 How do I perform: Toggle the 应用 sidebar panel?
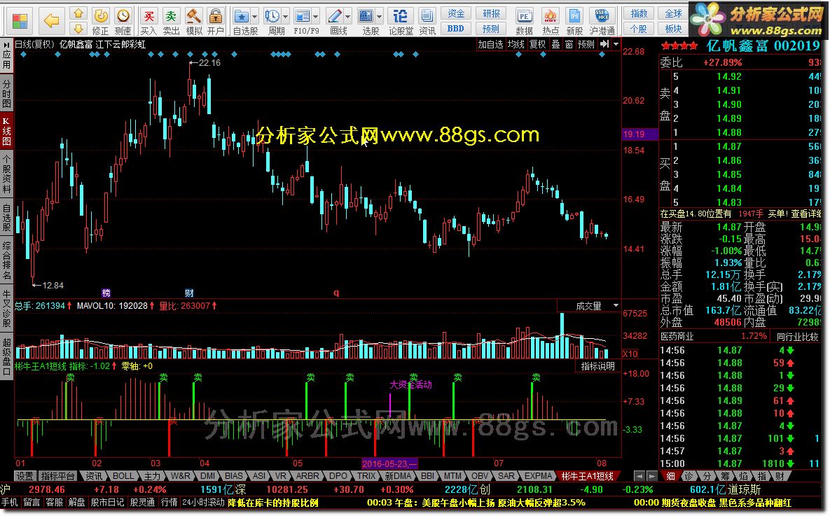pyautogui.click(x=6, y=56)
